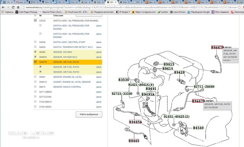Open Цена link for 89491 row
244x147 pixels.
click(x=99, y=77)
